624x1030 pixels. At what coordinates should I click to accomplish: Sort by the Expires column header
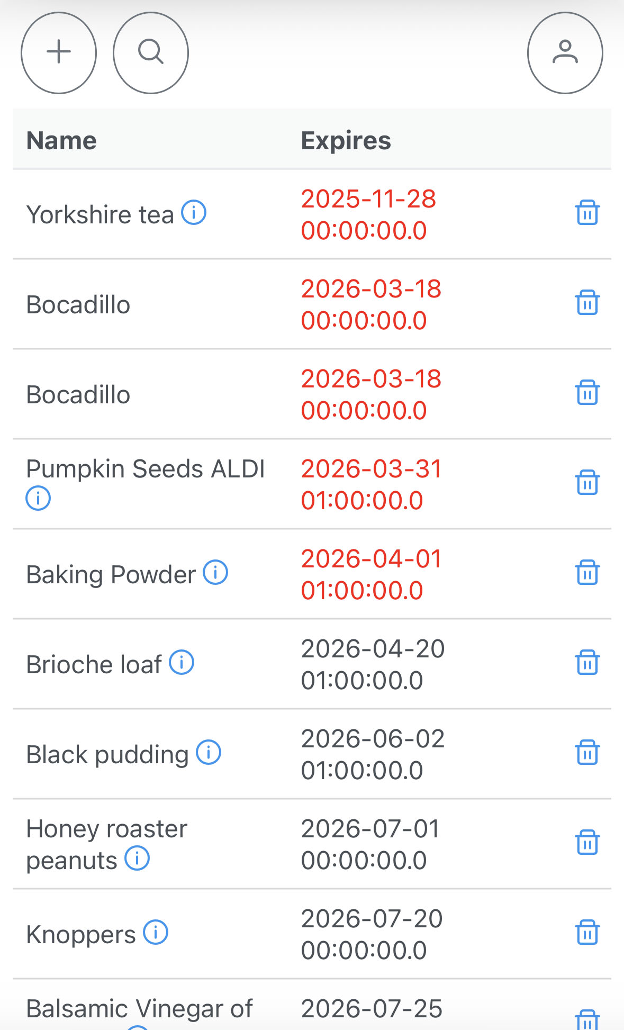pyautogui.click(x=346, y=141)
